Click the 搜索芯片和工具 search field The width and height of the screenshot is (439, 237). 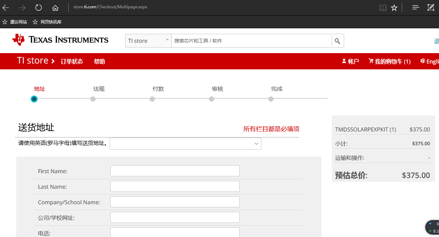[252, 41]
